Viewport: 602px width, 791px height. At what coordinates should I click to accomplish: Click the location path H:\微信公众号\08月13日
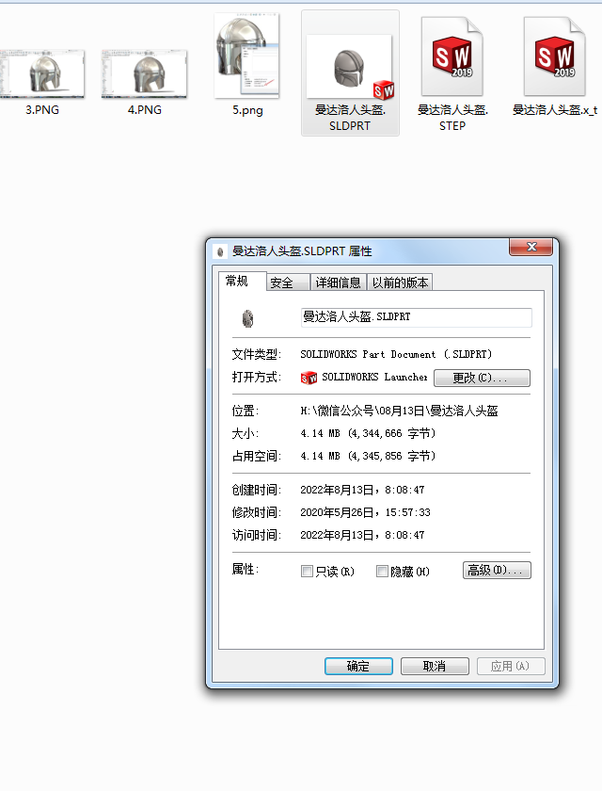pos(399,411)
